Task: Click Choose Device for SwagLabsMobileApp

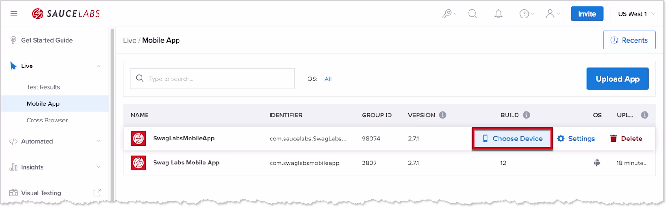Action: [512, 139]
